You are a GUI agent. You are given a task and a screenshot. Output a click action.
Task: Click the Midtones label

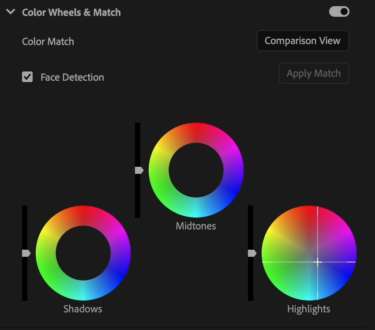[196, 226]
